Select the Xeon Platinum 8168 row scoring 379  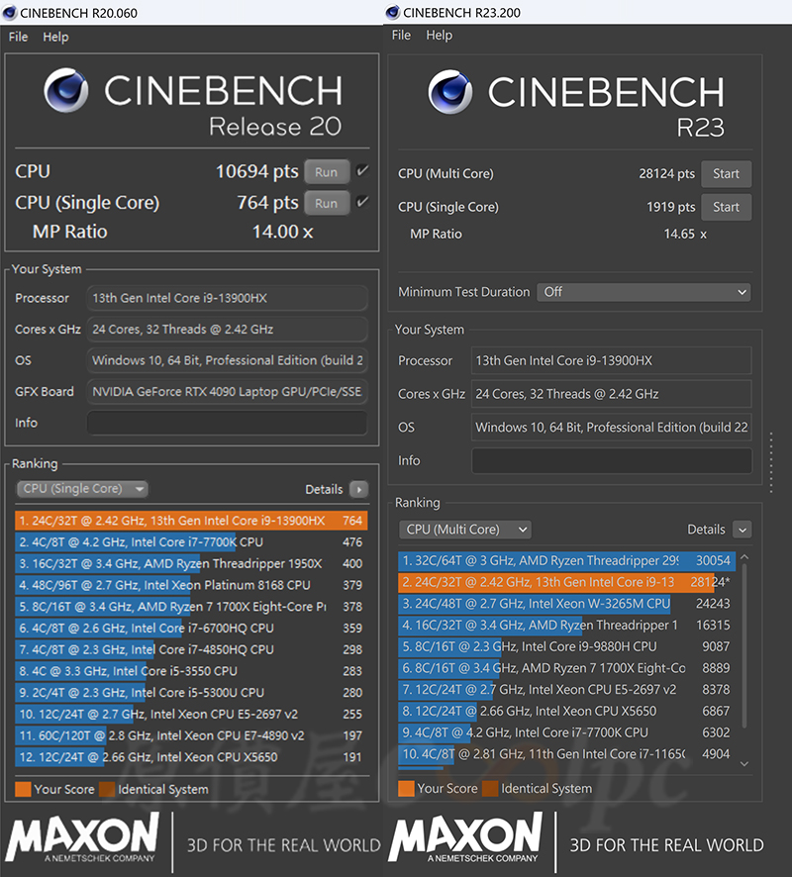[191, 585]
